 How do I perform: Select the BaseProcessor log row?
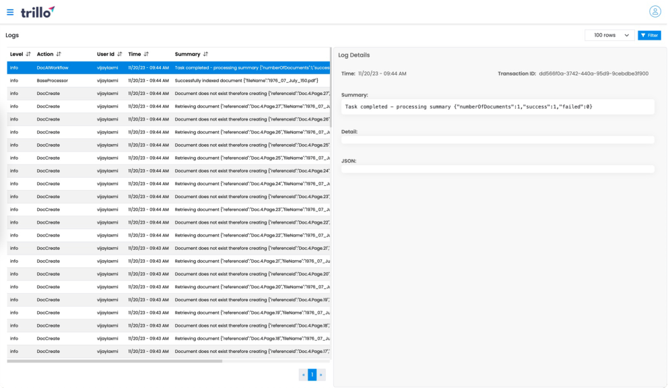[x=168, y=81]
